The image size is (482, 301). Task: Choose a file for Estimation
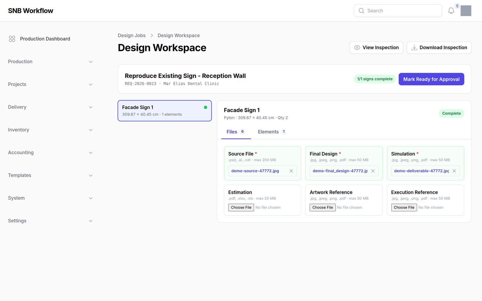click(x=241, y=207)
